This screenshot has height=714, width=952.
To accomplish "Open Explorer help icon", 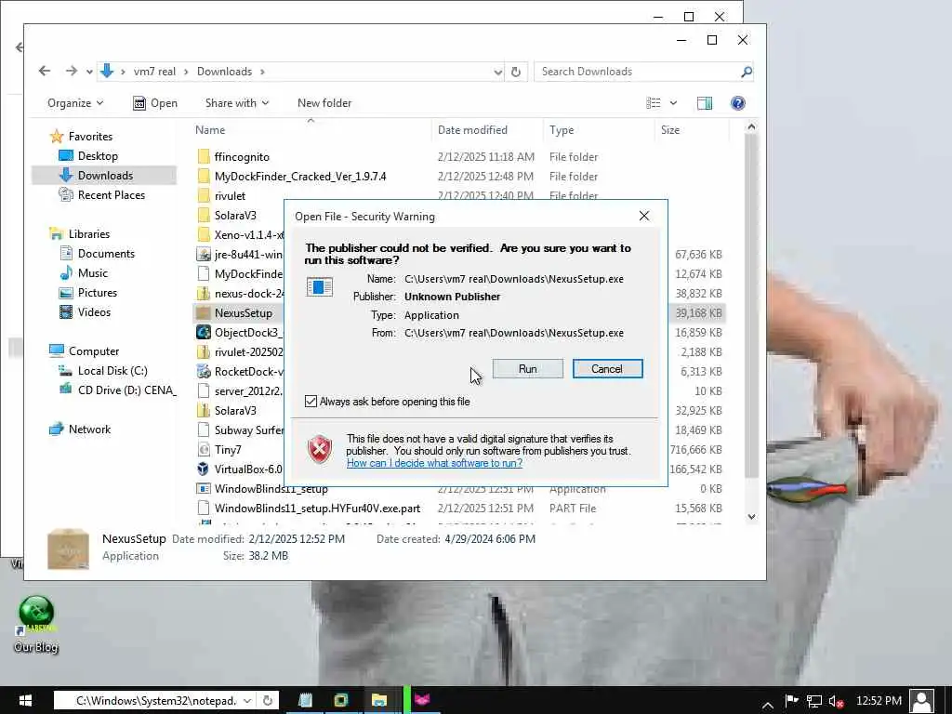I will pos(737,103).
